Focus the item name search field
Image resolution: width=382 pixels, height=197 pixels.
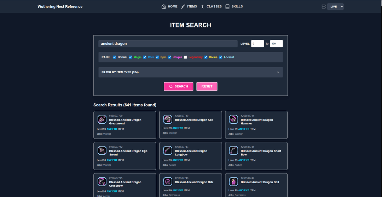coord(168,44)
